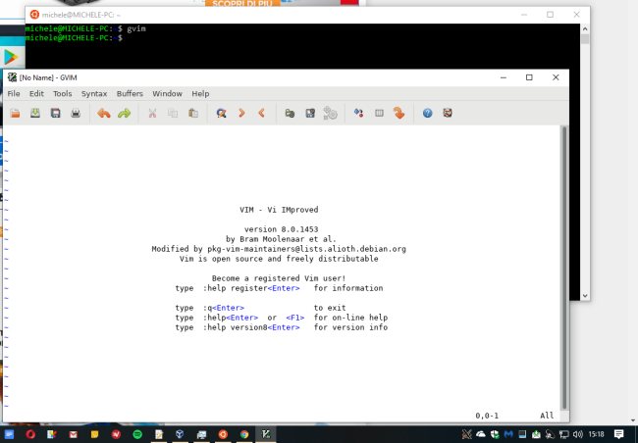This screenshot has width=638, height=443.
Task: Click the '0,0-1' cursor position indicator
Action: 487,416
